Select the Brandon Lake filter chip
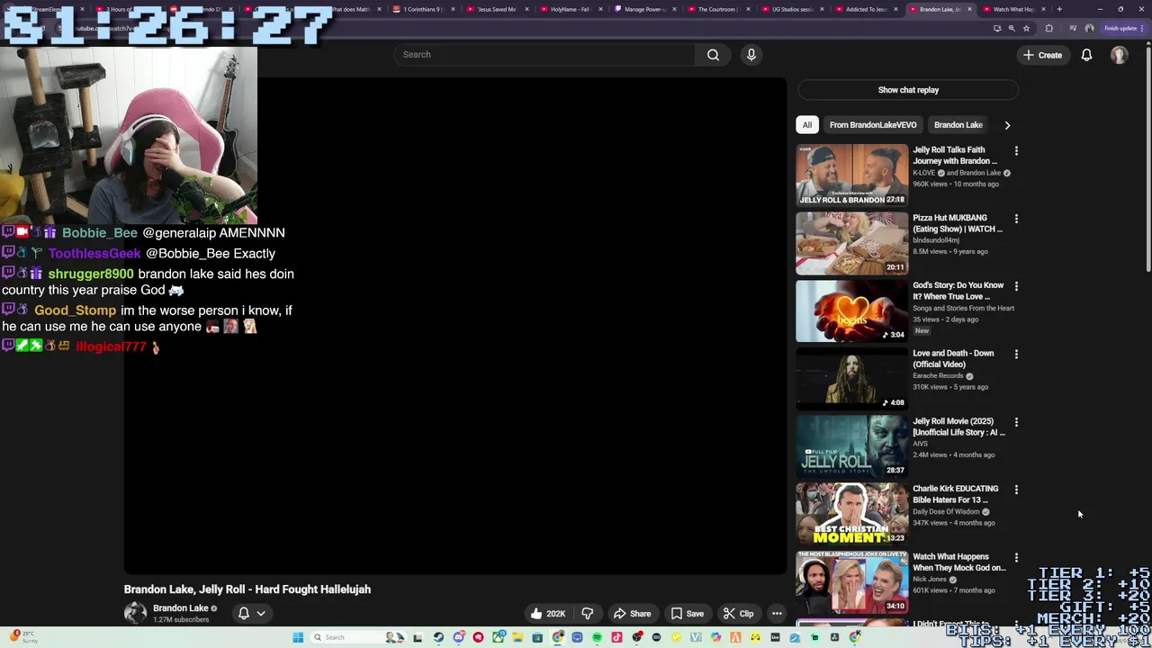 [x=958, y=125]
